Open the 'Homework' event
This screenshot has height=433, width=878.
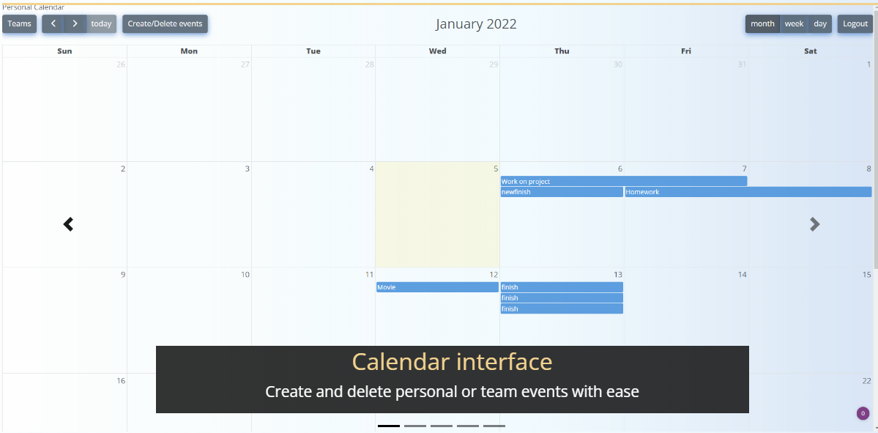coord(747,192)
